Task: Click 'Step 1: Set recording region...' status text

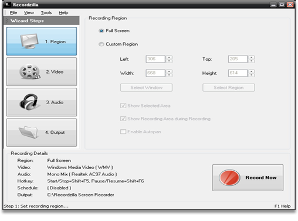Action: 36,206
